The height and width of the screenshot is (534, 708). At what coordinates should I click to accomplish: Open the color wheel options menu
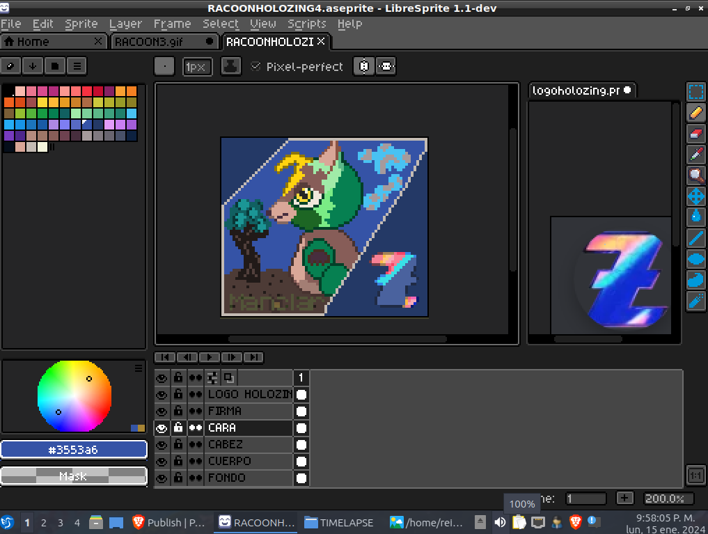(139, 368)
